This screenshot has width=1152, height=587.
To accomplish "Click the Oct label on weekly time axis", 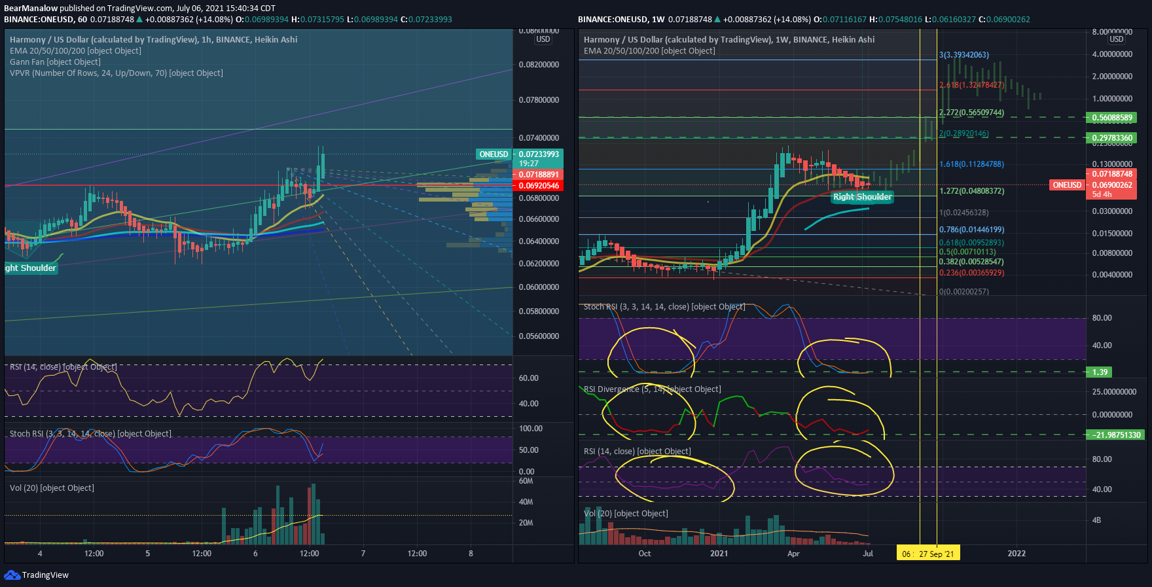I will pos(645,554).
